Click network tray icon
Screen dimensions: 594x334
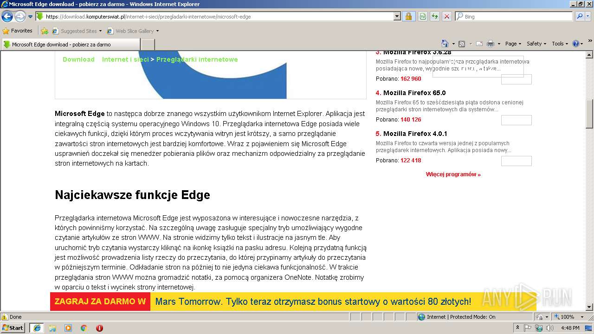539,328
